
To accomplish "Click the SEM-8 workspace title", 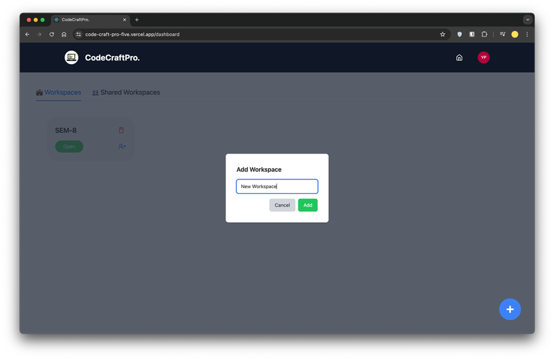I will [66, 130].
